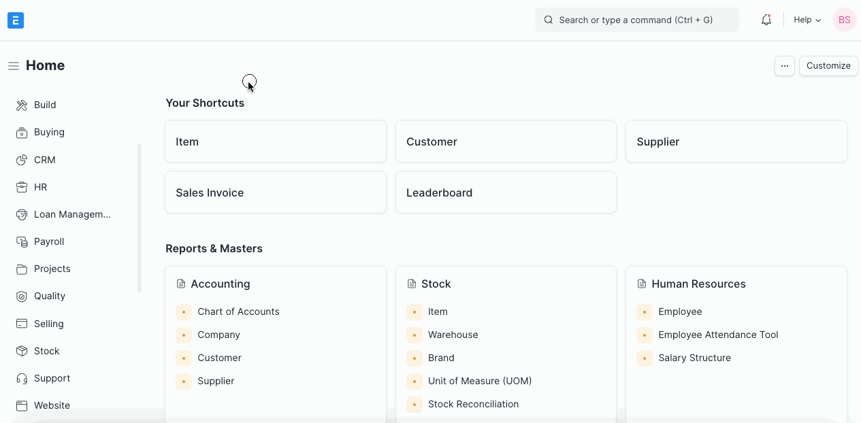This screenshot has width=861, height=423.
Task: Expand the Help dropdown menu
Action: 807,20
